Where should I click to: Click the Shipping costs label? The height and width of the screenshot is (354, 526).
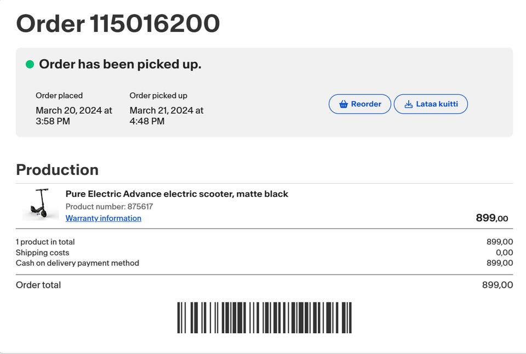pyautogui.click(x=42, y=253)
